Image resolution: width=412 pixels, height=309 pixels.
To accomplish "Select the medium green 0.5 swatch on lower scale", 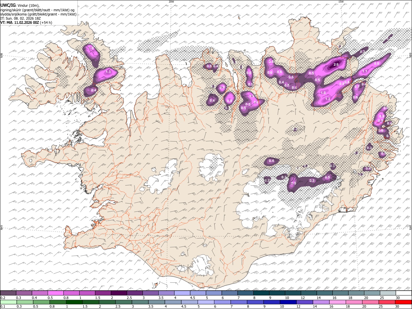I will pyautogui.click(x=42, y=302).
